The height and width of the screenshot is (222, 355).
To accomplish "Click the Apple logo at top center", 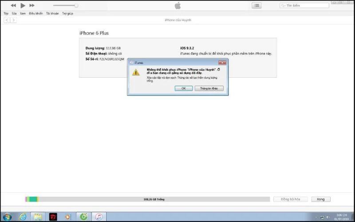I will [x=178, y=5].
